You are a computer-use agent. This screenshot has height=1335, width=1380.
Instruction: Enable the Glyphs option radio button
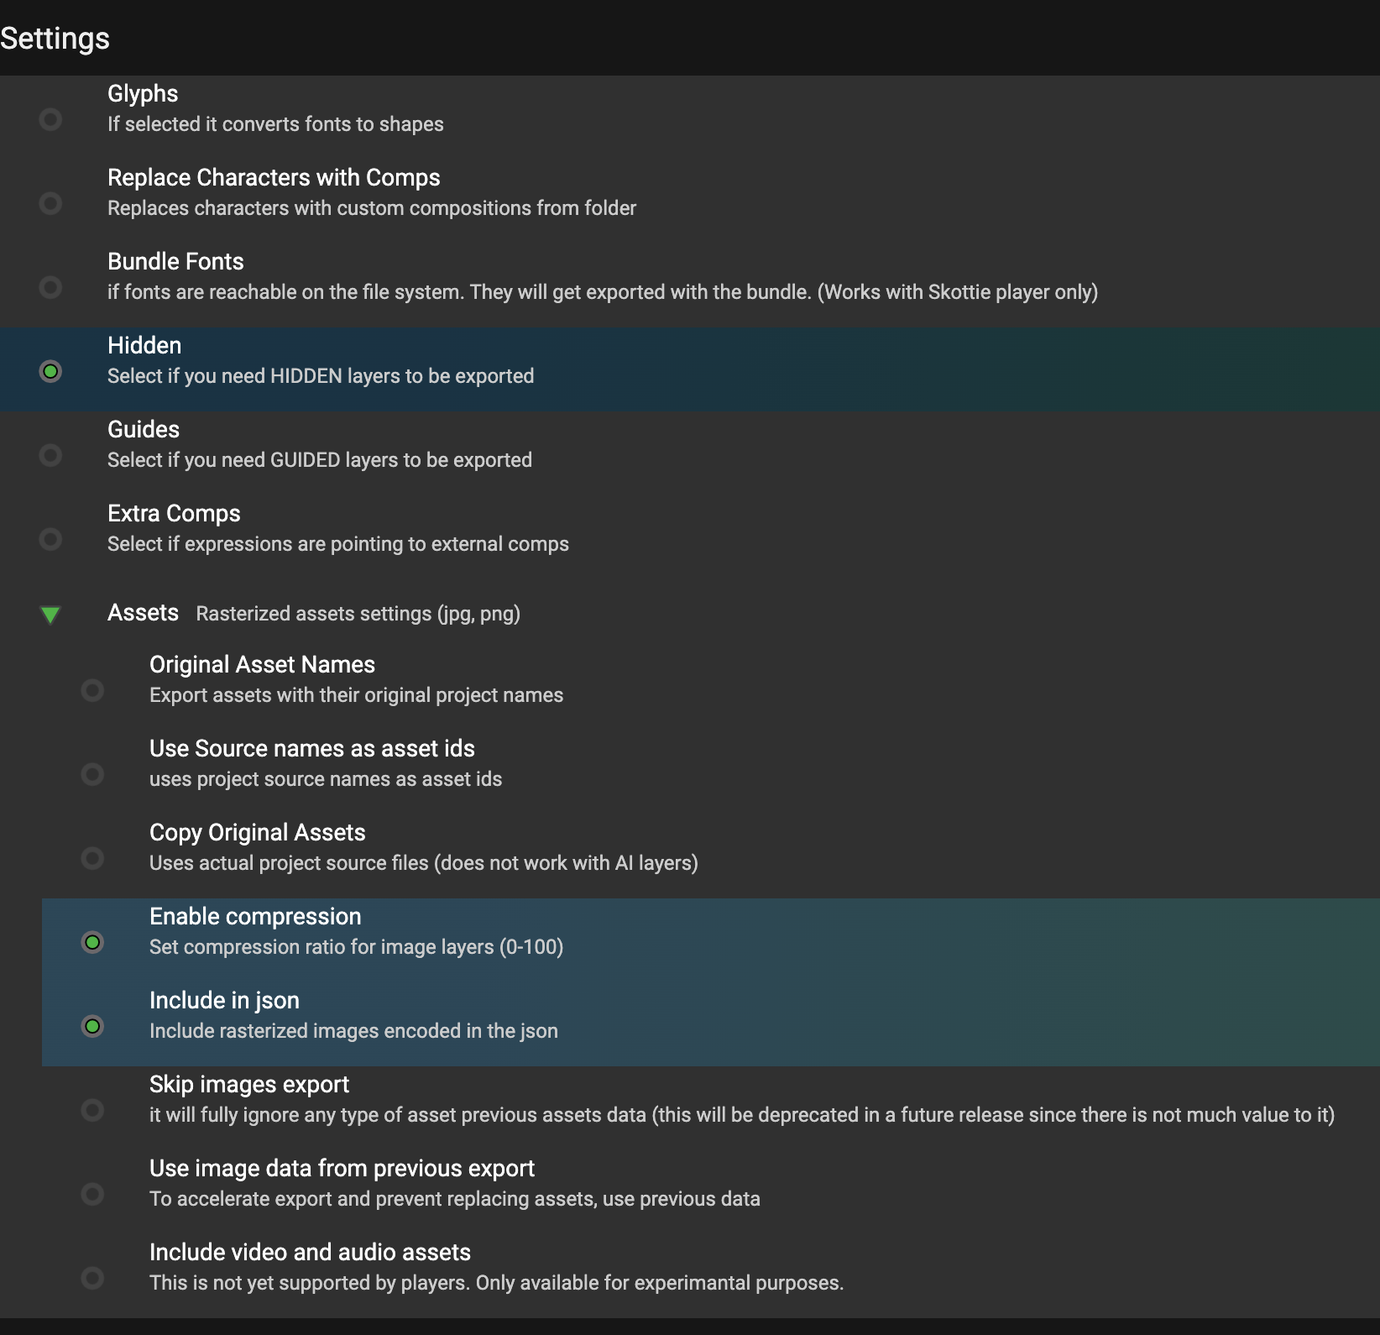50,119
